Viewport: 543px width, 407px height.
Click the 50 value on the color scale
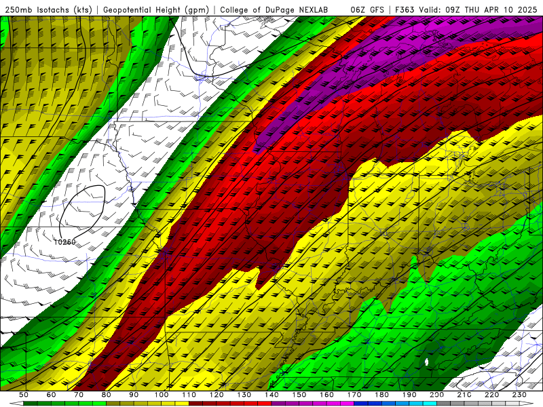(x=24, y=395)
